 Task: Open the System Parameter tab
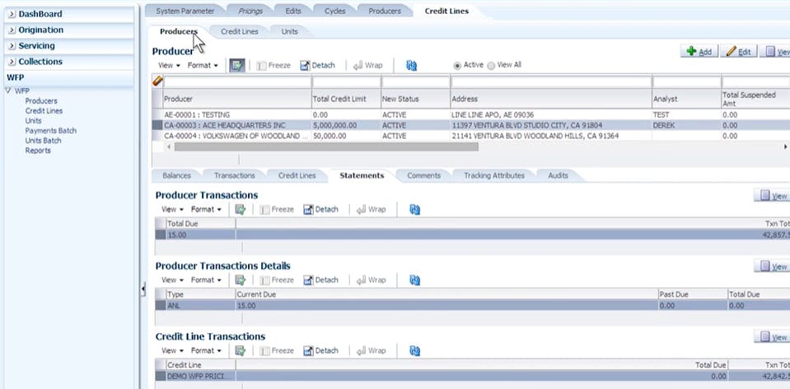[x=185, y=11]
